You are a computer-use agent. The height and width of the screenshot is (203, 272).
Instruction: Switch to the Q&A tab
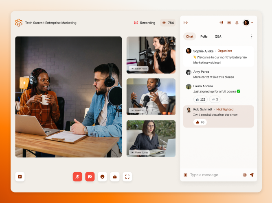click(x=218, y=37)
